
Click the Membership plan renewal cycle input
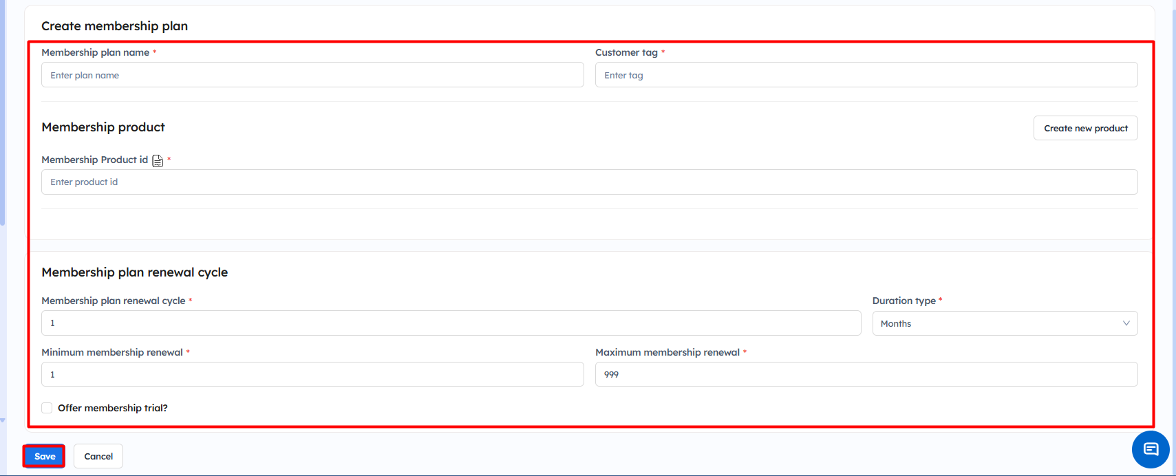(451, 323)
